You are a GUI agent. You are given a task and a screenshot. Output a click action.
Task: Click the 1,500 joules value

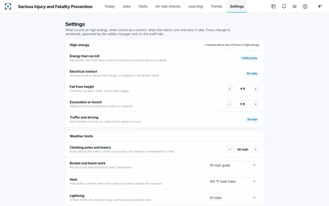(x=249, y=58)
